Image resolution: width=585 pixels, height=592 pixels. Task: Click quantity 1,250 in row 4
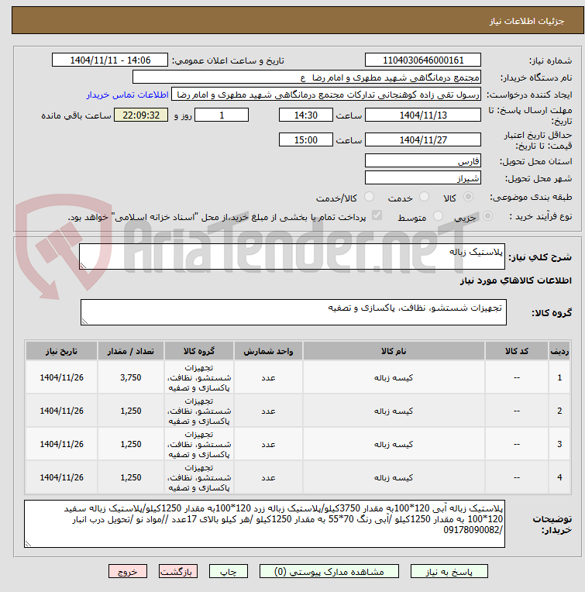pos(131,477)
